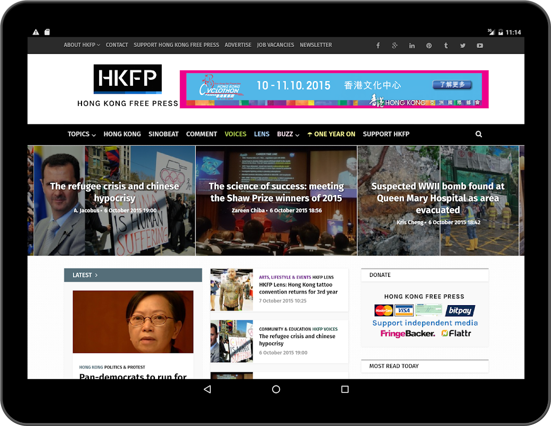Click Support Hong Kong Free Press link

[176, 45]
